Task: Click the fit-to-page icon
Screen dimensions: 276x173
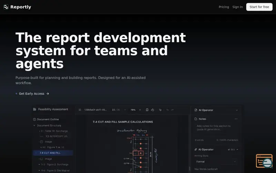Action: coord(147,110)
